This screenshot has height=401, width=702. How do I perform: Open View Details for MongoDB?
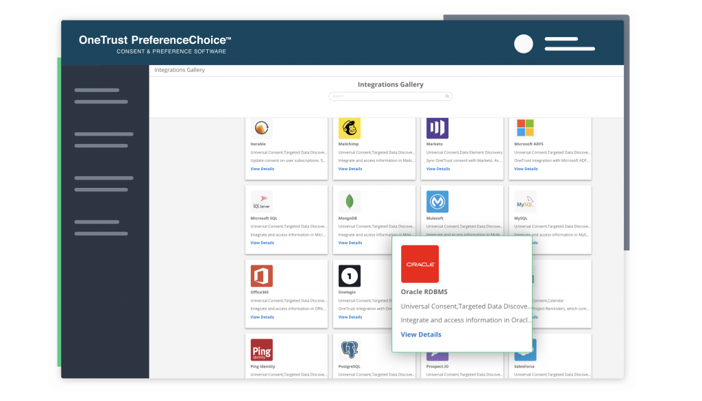(350, 243)
